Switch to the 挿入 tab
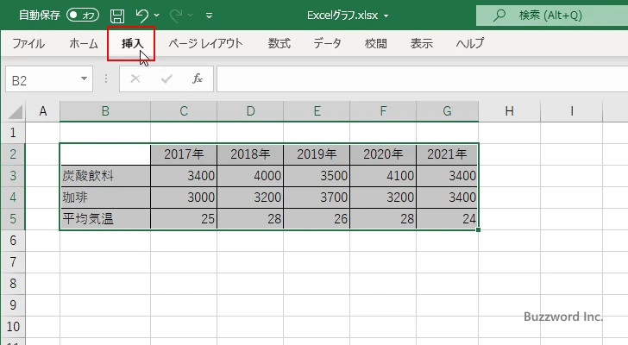This screenshot has width=628, height=345. [x=132, y=43]
